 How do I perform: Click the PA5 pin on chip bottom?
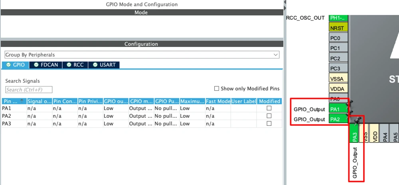[395, 133]
